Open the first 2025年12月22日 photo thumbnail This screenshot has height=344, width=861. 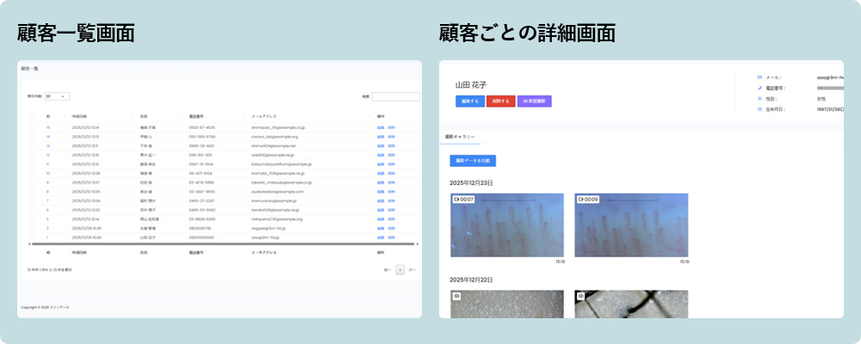[507, 304]
